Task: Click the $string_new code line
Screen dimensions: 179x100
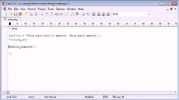Action: [x=18, y=39]
